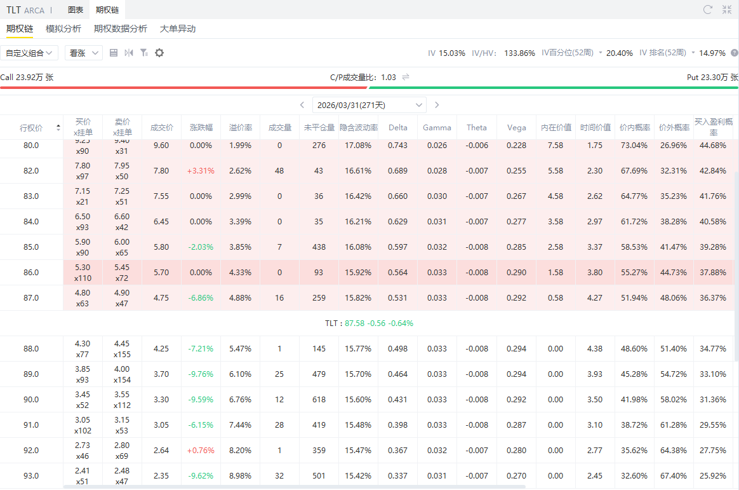The width and height of the screenshot is (739, 490).
Task: Click the C/P volume ratio swap icon
Action: click(x=406, y=77)
